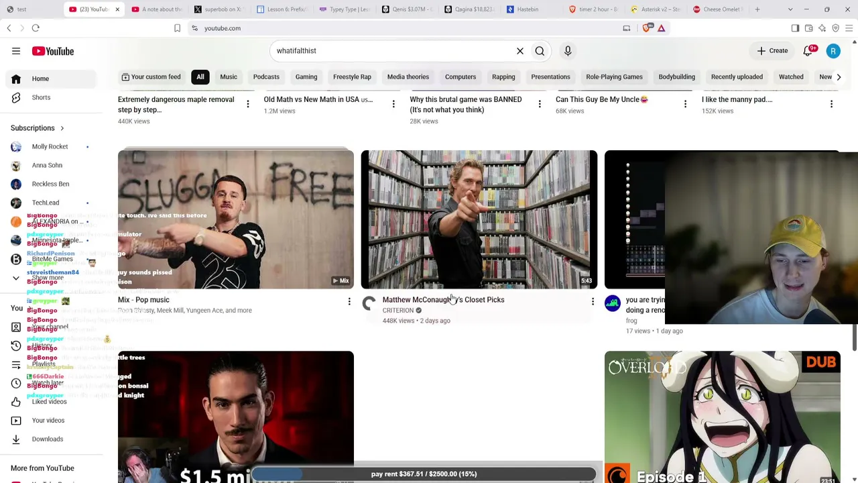Open Your custom feed chip
This screenshot has width=858, height=483.
[x=151, y=77]
